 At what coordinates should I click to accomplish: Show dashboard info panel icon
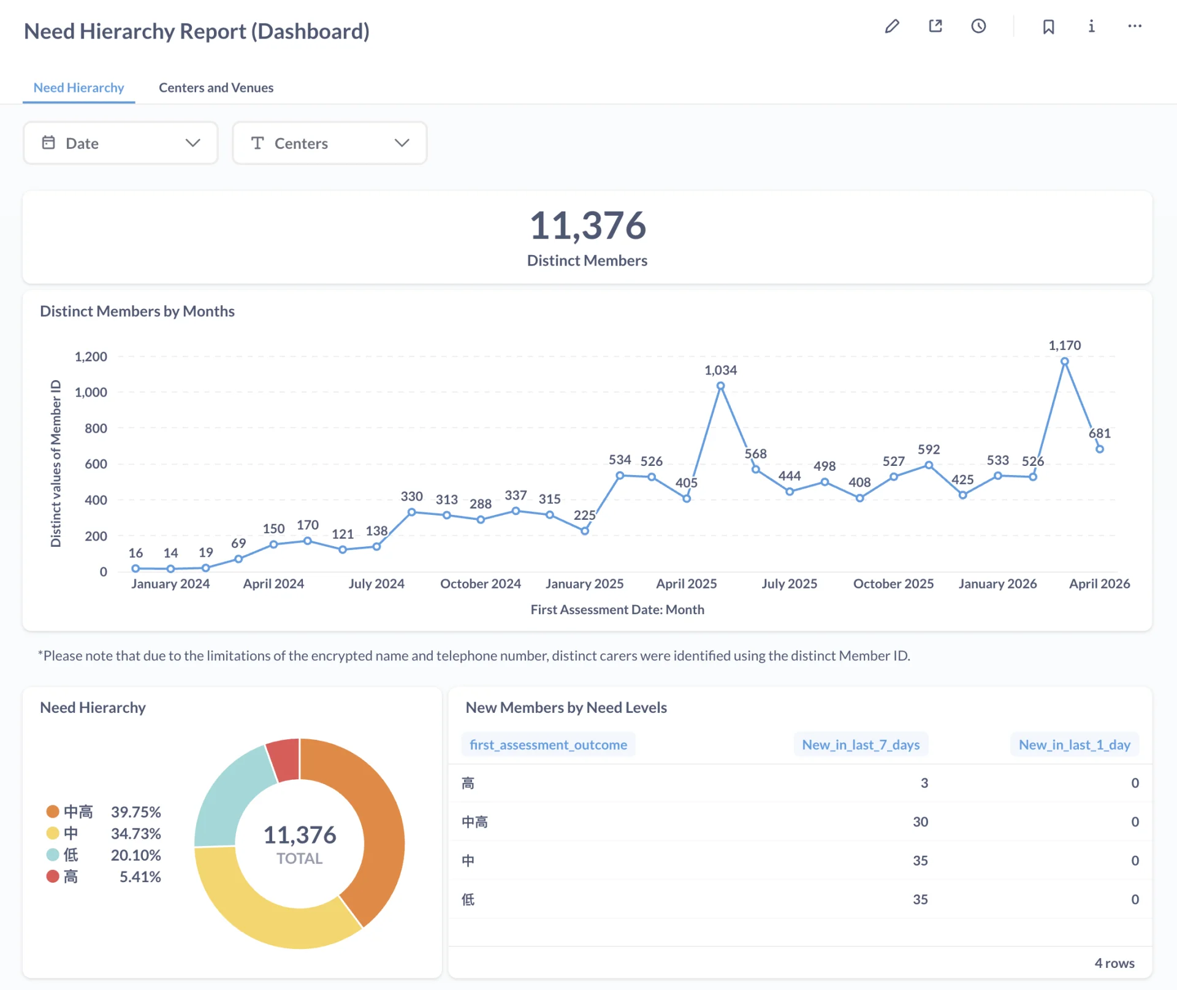point(1092,26)
